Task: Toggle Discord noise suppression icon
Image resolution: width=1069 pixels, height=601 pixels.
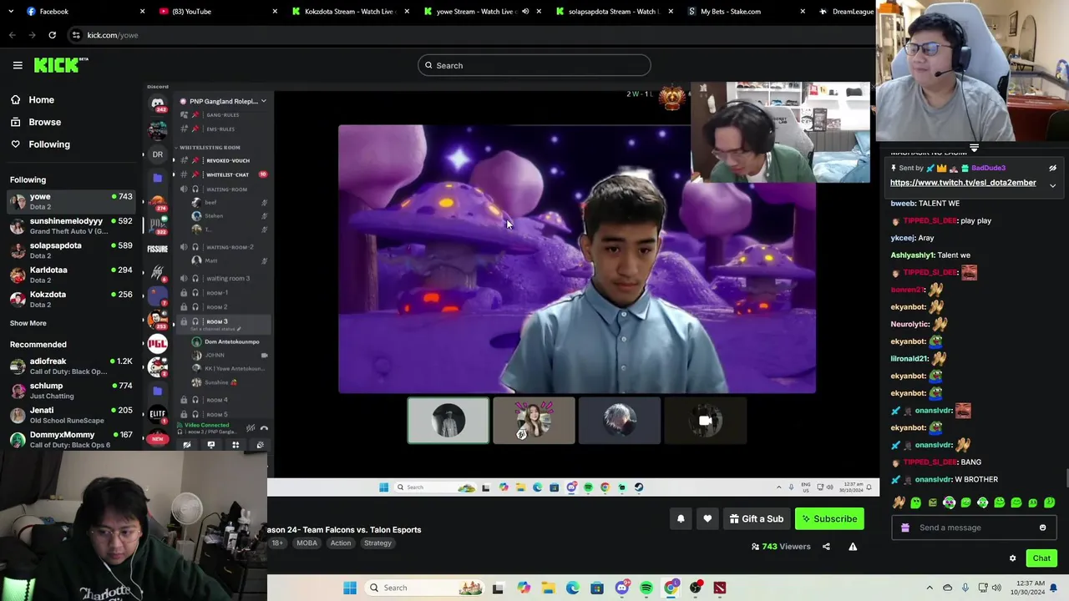Action: pos(250,428)
